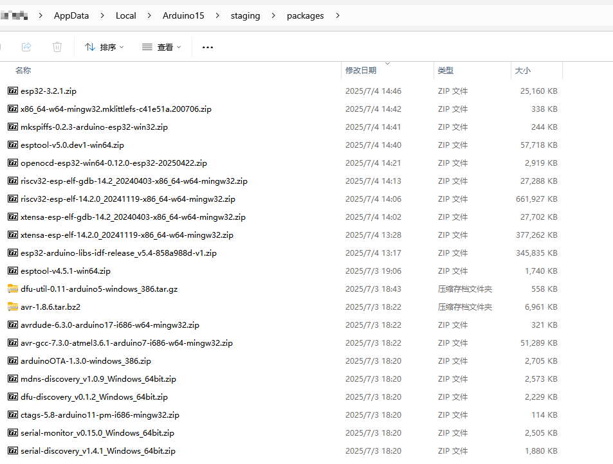The width and height of the screenshot is (613, 464).
Task: Select x86_64-w64-mingw32.mklittlefs zip file icon
Action: click(x=13, y=109)
